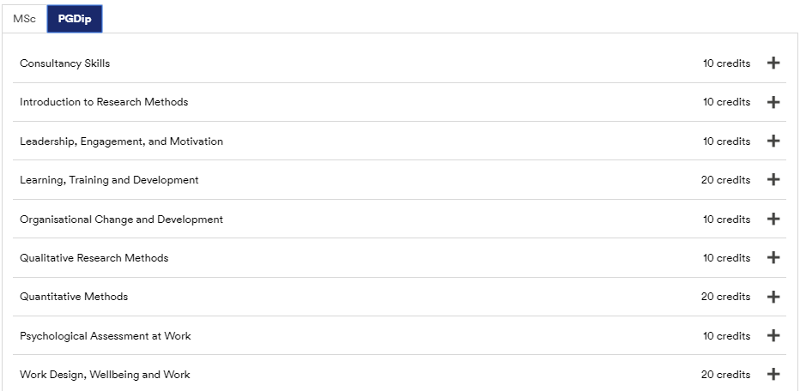Viewport: 800px width, 391px height.
Task: Click plus icon beside Learning, Training and Development
Action: point(773,179)
